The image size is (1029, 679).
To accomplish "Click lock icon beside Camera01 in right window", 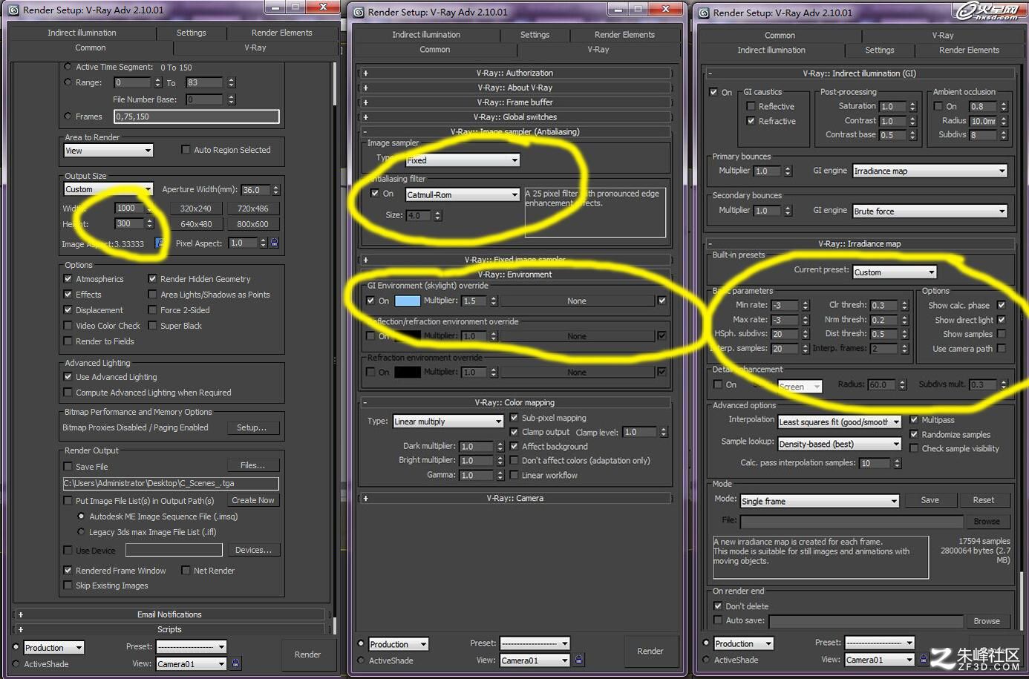I will point(924,659).
